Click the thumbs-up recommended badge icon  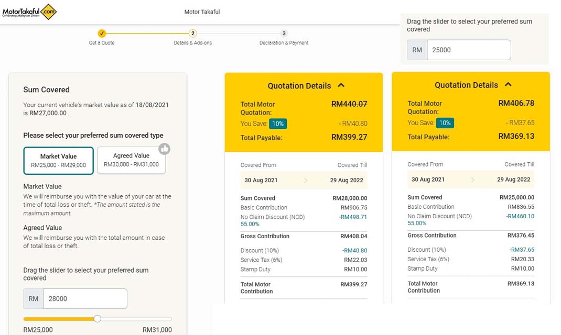pyautogui.click(x=165, y=149)
